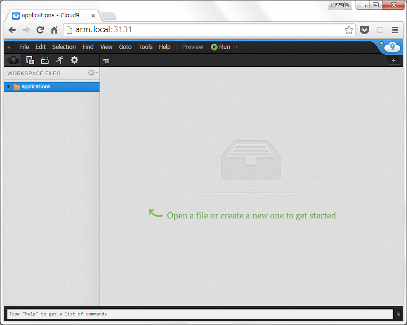Click inside the command console input field

click(x=192, y=313)
